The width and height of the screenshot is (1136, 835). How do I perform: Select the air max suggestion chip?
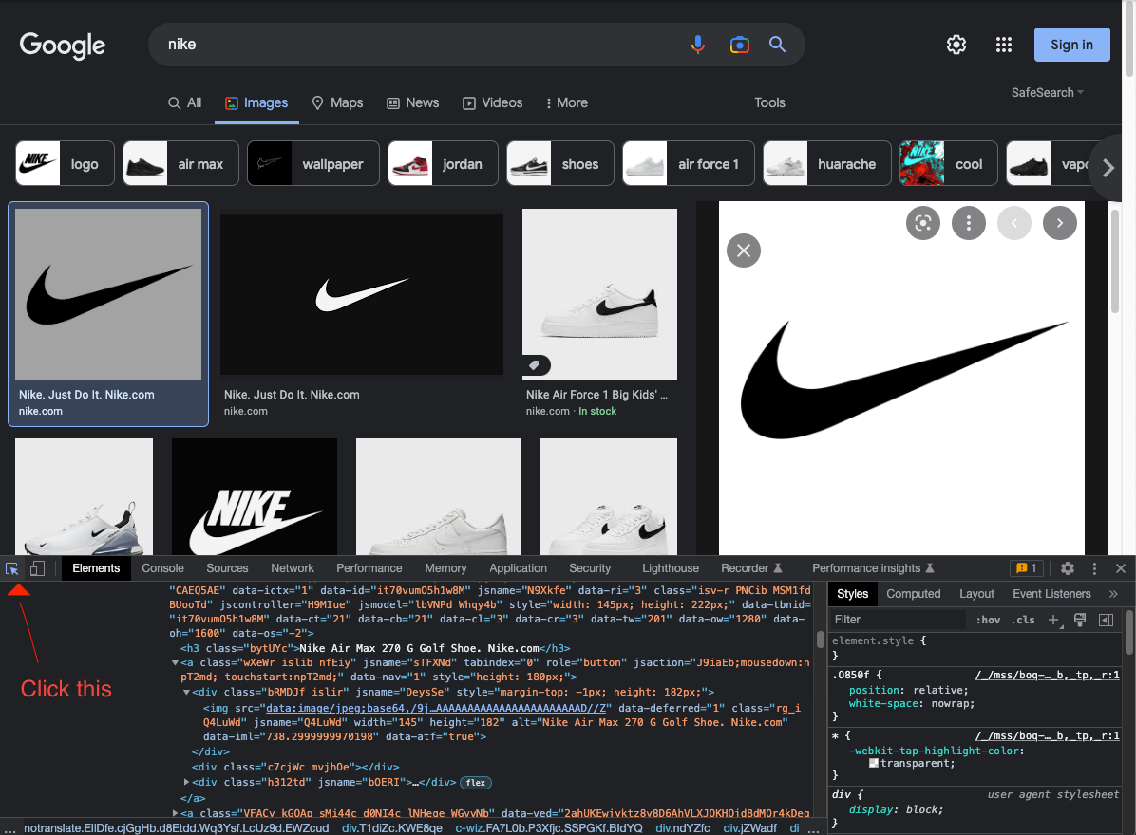(181, 163)
